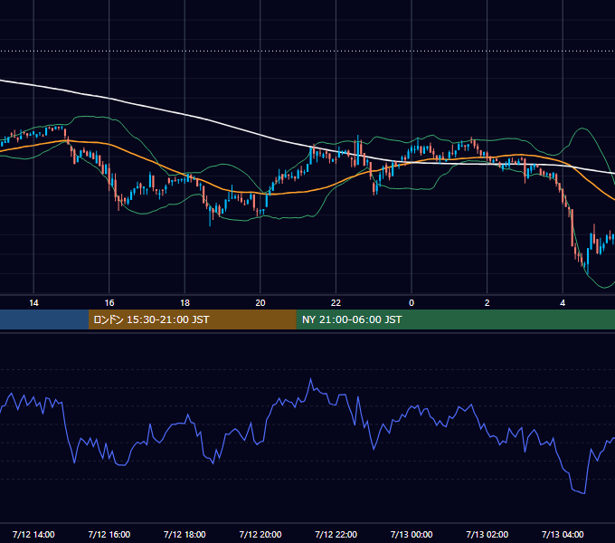Click the 7/12 20:00 date label

click(x=260, y=534)
